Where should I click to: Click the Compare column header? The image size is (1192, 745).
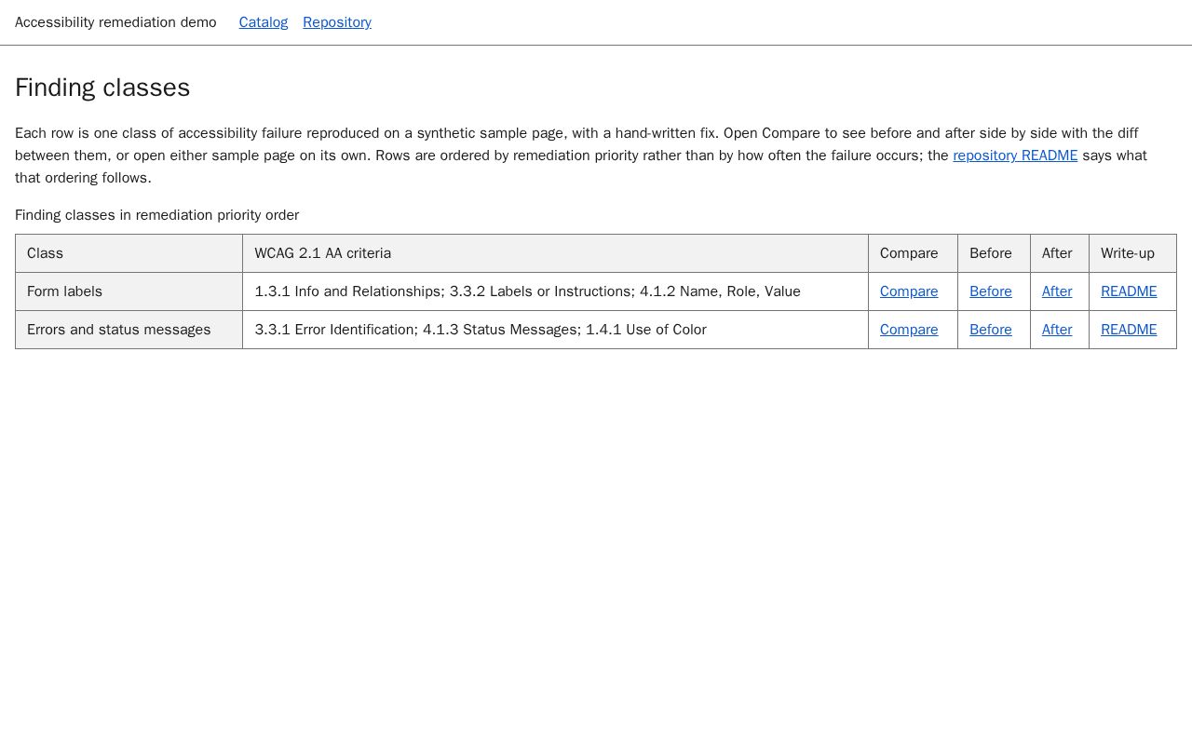pos(913,253)
